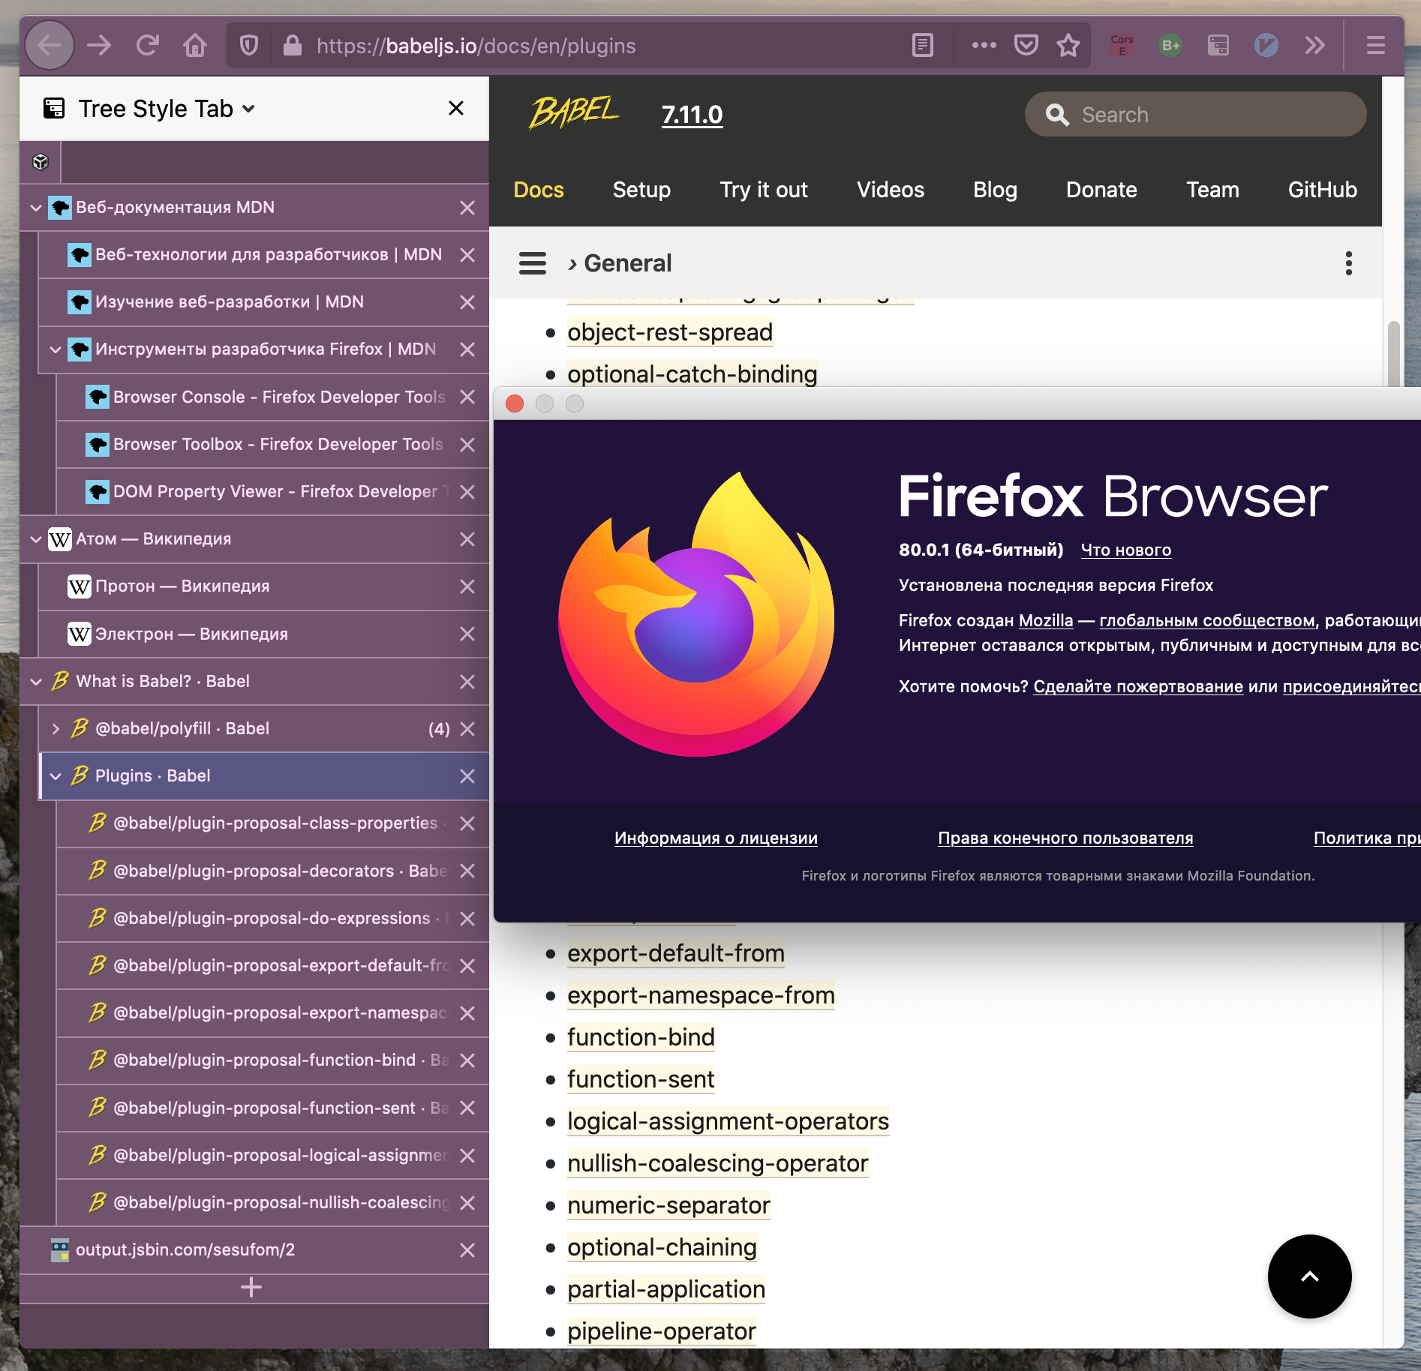1421x1371 pixels.
Task: Click the address bar URL
Action: 476,46
